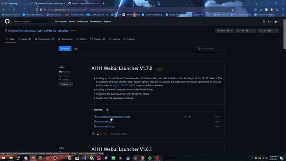Open Issues in the GitHub header
286x161 pixels.
pyautogui.click(x=72, y=21)
